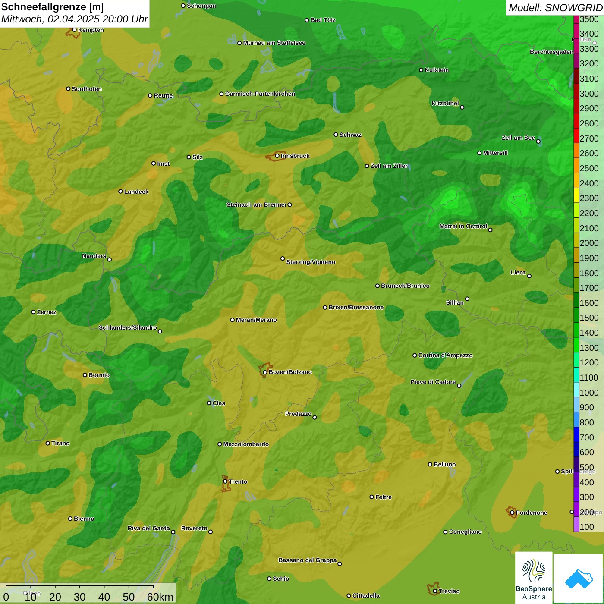Click the 'Riva del Garda' label

149,528
